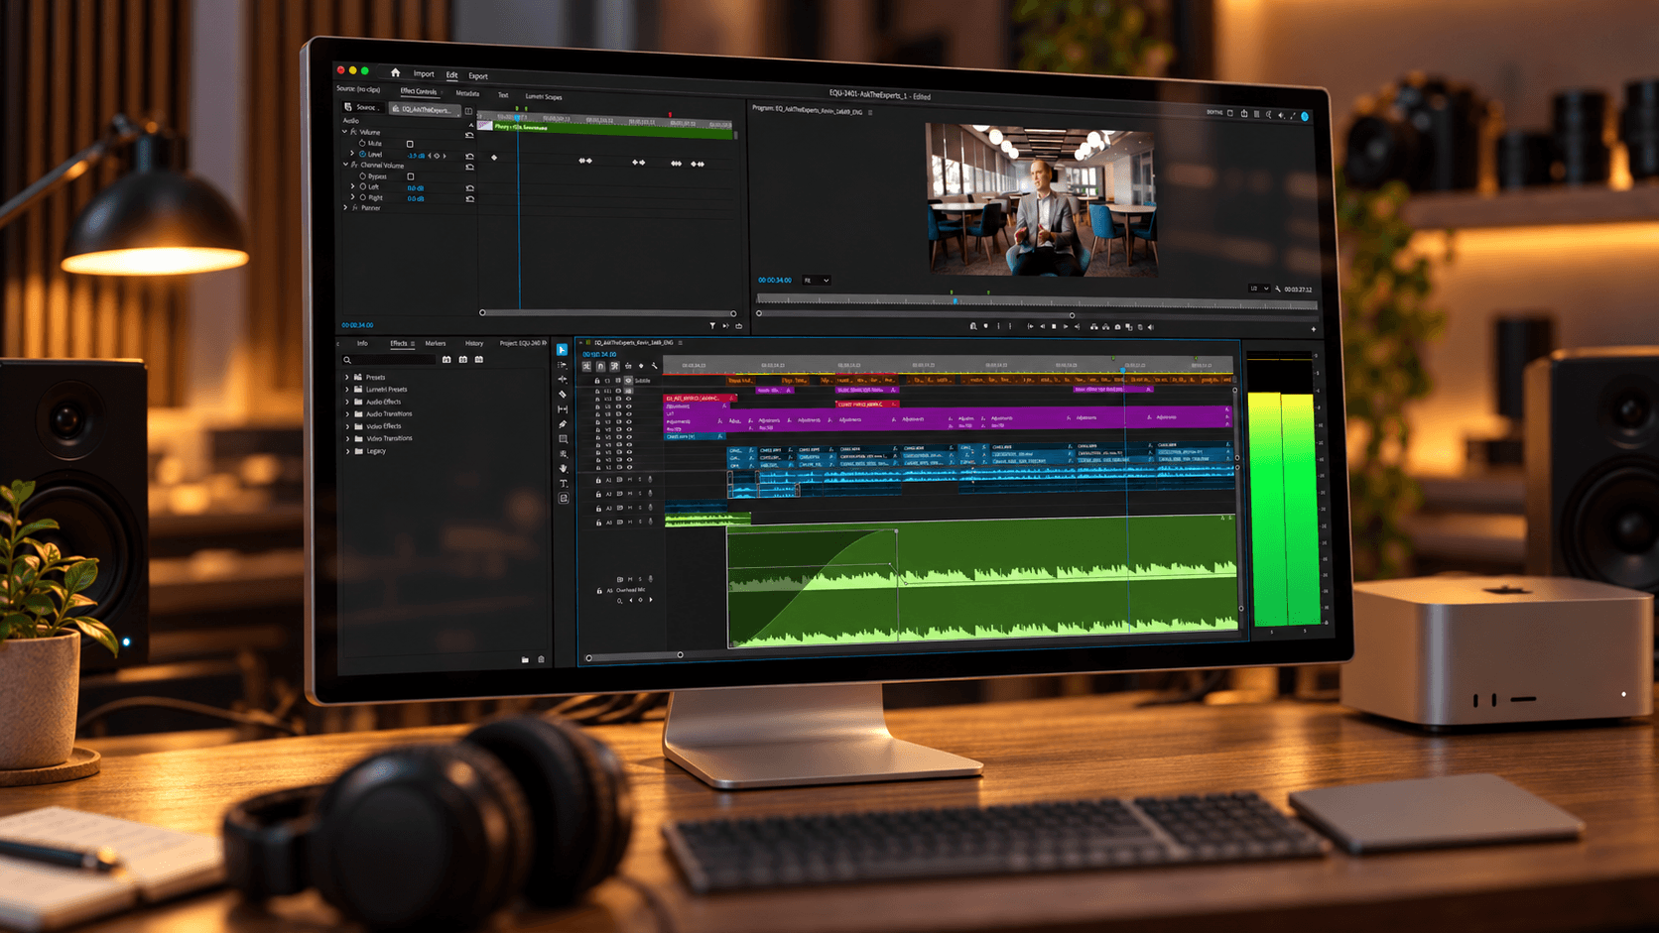Open the History panel tab

474,343
